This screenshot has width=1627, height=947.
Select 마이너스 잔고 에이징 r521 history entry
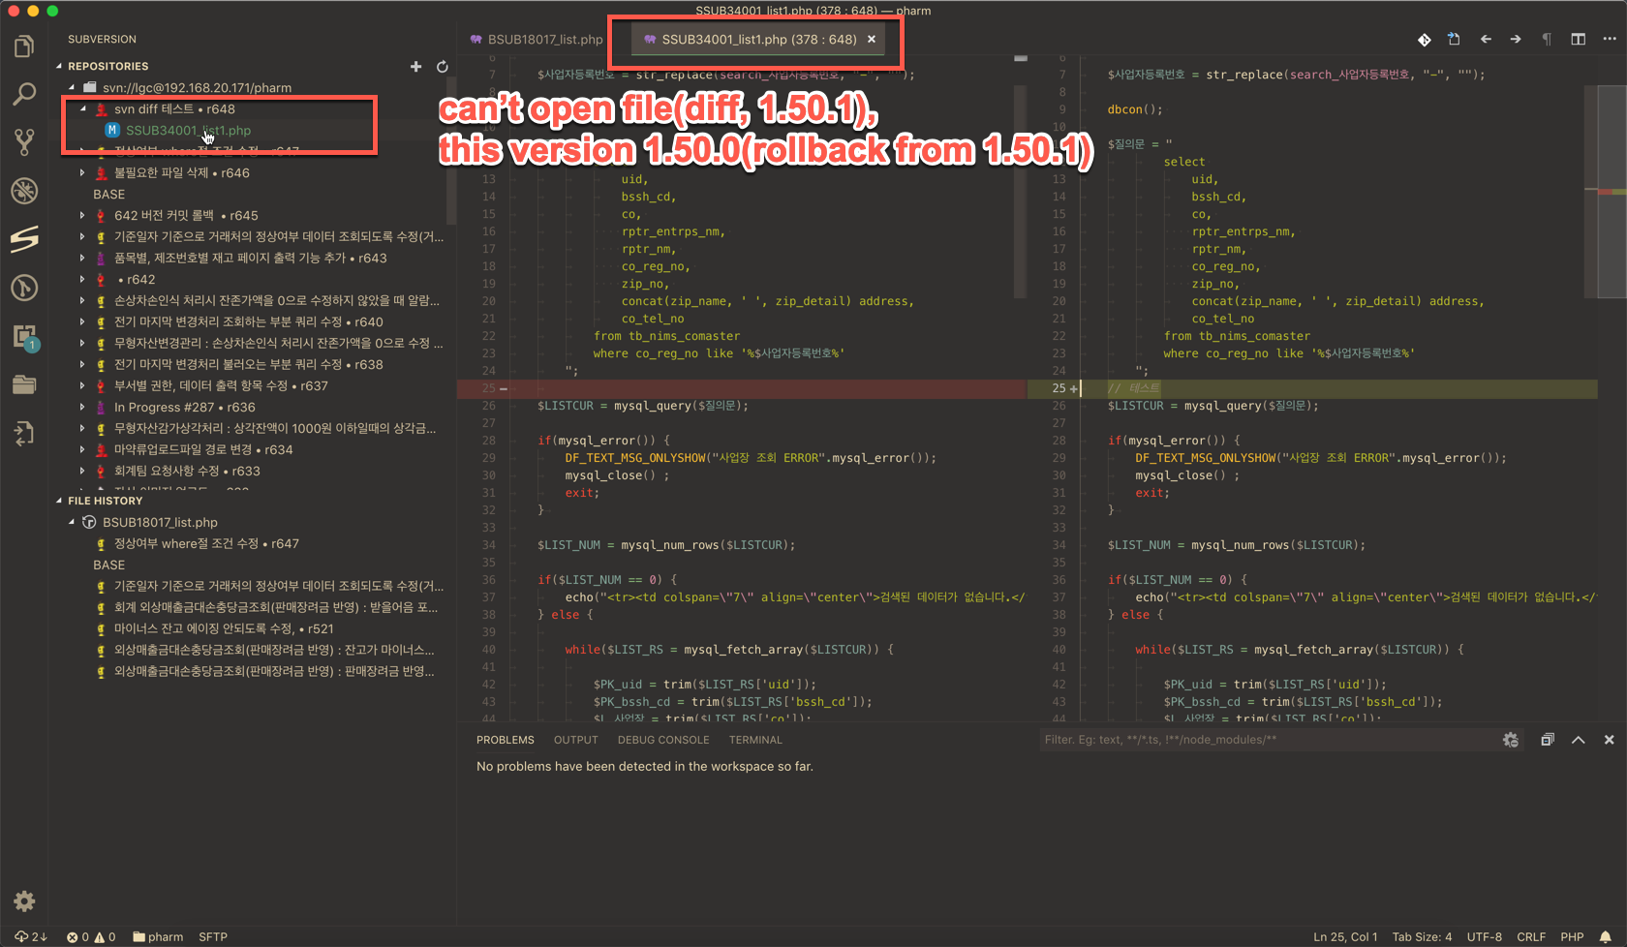[x=224, y=628]
